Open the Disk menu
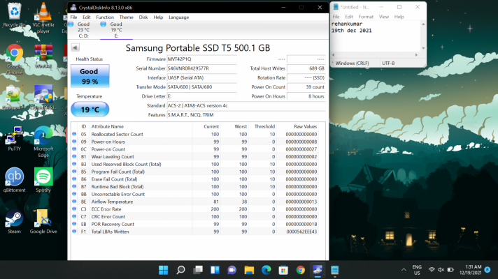Screen dimensions: 498x279 click(143, 17)
